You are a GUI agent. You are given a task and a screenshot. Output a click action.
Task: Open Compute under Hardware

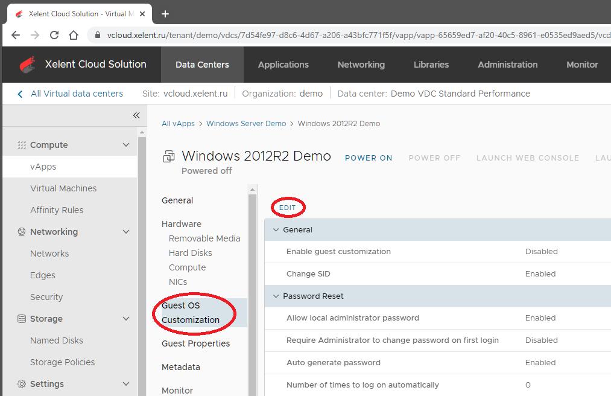[x=188, y=267]
